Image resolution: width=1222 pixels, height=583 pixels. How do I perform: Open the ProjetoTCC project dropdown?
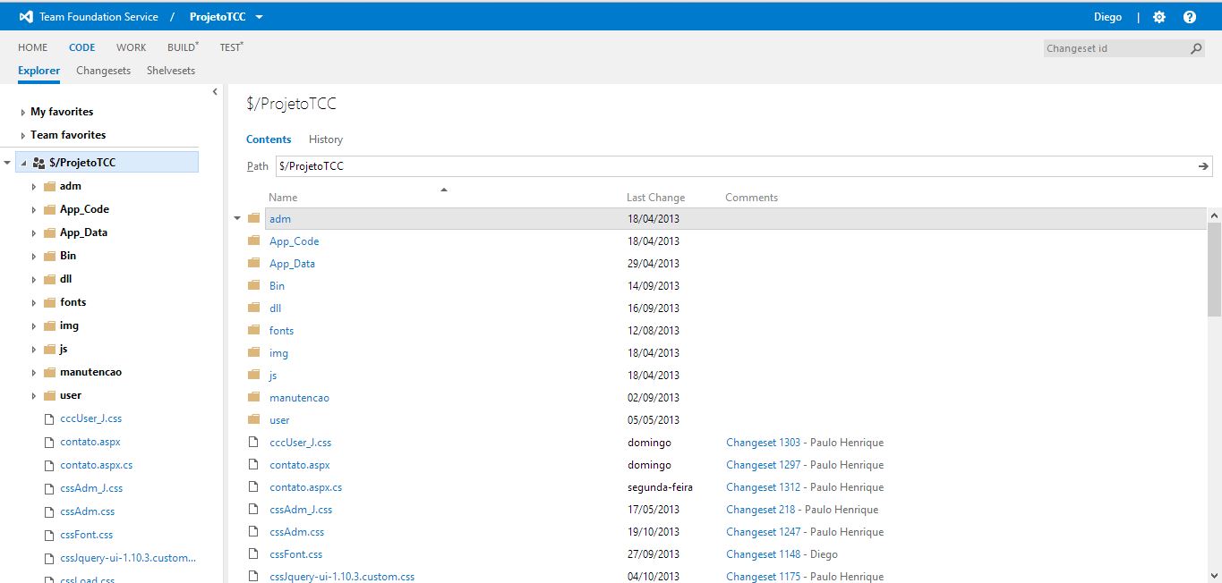tap(259, 17)
